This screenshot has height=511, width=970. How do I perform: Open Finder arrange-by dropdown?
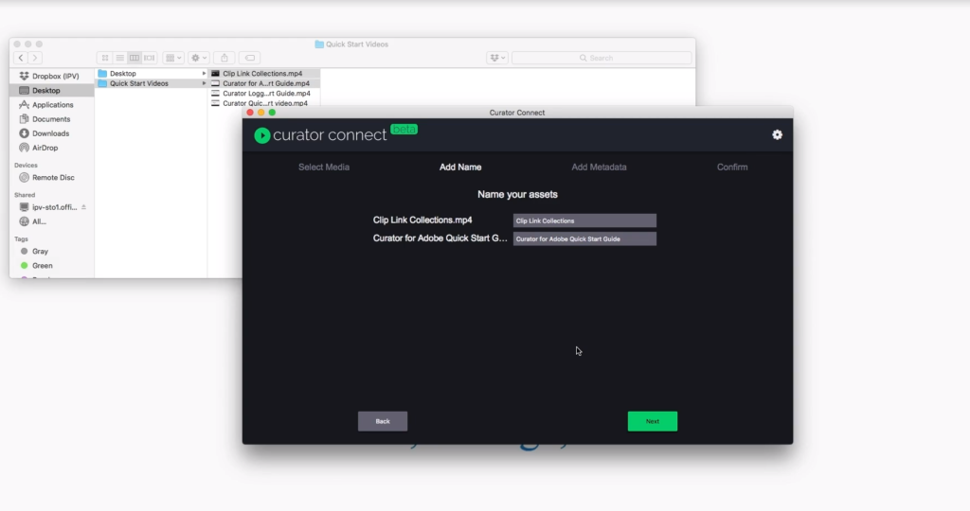pyautogui.click(x=173, y=58)
